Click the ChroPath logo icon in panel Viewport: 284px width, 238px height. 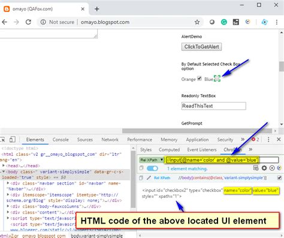tap(279, 168)
